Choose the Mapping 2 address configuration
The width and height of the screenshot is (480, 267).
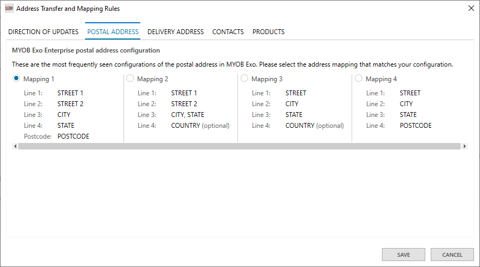(130, 79)
